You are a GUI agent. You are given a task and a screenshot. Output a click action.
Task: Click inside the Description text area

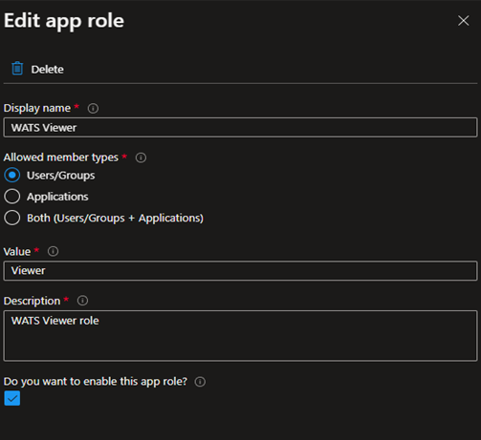[240, 336]
